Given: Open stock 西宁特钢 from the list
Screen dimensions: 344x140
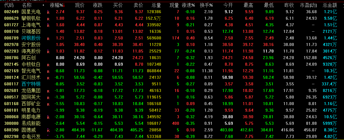Looking at the screenshot, I should point(31,84).
